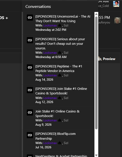Open Peptime Peptide Vendor conversation

[59, 69]
